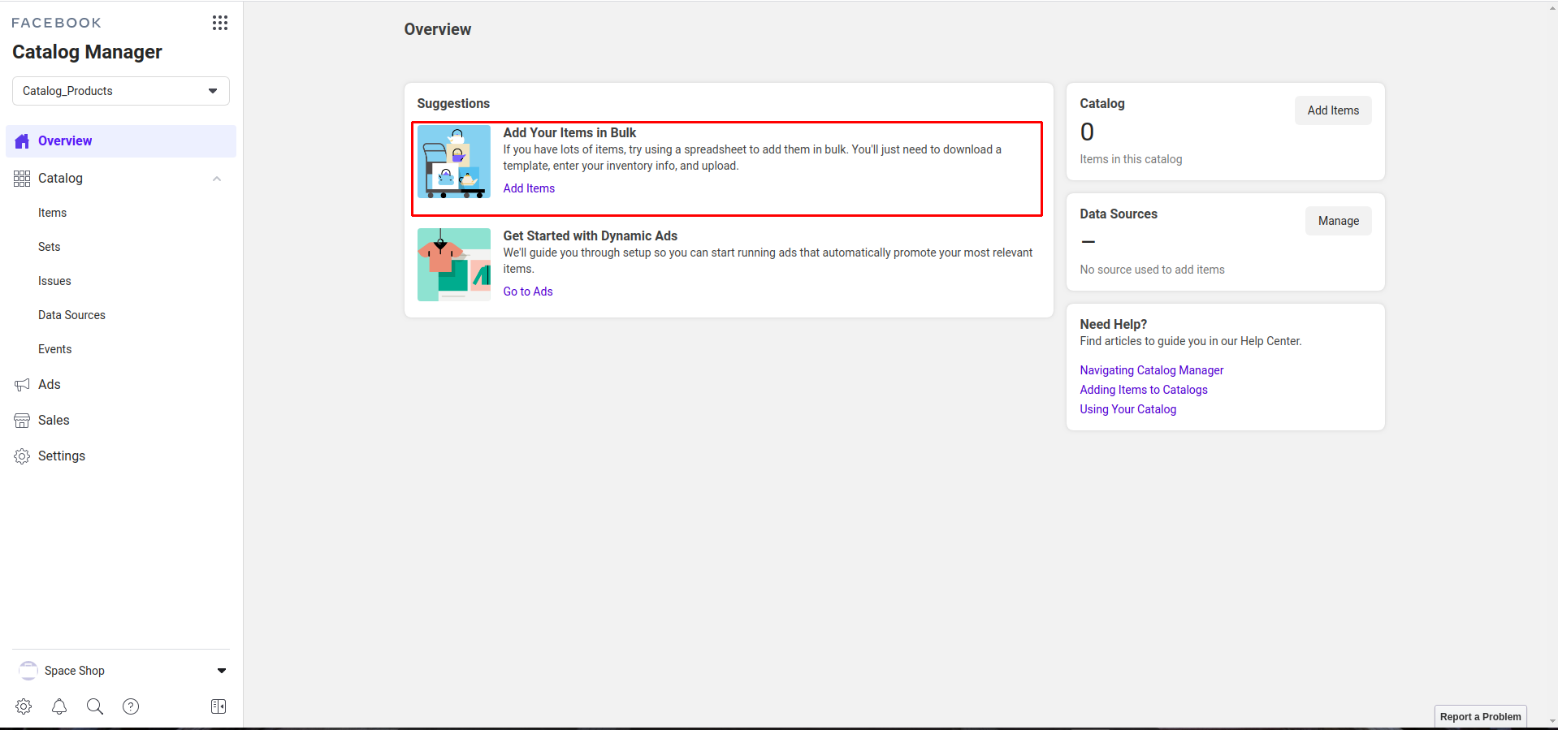Screen dimensions: 1558x730
Task: Open the Settings menu item
Action: [62, 456]
